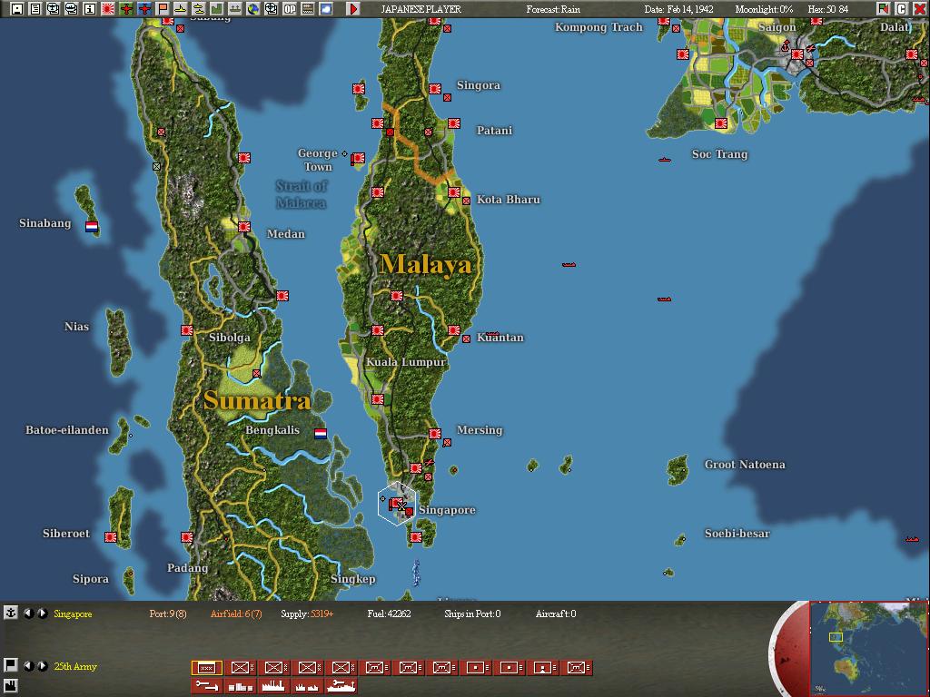Click the anchor port icon beside Singapore
Image resolution: width=930 pixels, height=697 pixels.
pyautogui.click(x=10, y=613)
